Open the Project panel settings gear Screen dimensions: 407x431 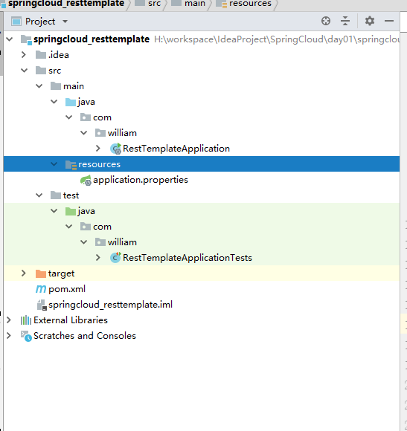coord(370,21)
